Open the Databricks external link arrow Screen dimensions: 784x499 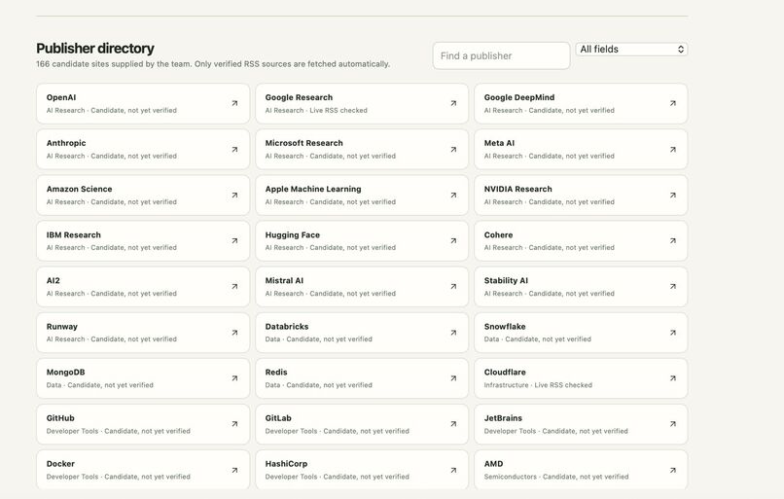point(453,333)
